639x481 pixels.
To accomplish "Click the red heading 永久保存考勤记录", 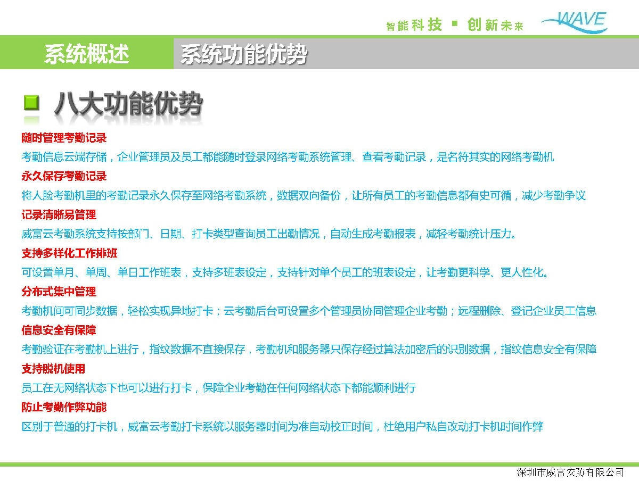I will point(64,176).
